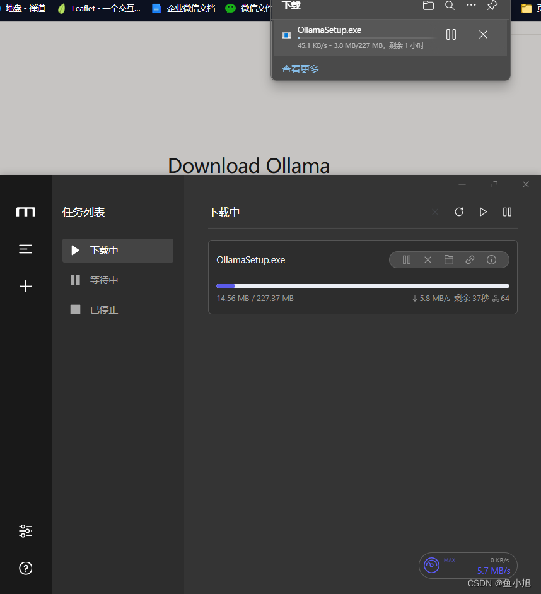Minimize the Motrix window
Image resolution: width=541 pixels, height=594 pixels.
click(x=462, y=184)
